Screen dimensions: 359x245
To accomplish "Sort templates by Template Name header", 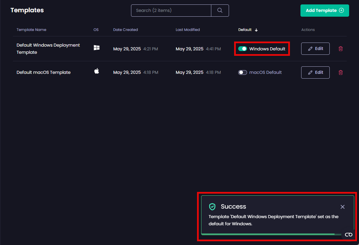I will [31, 30].
